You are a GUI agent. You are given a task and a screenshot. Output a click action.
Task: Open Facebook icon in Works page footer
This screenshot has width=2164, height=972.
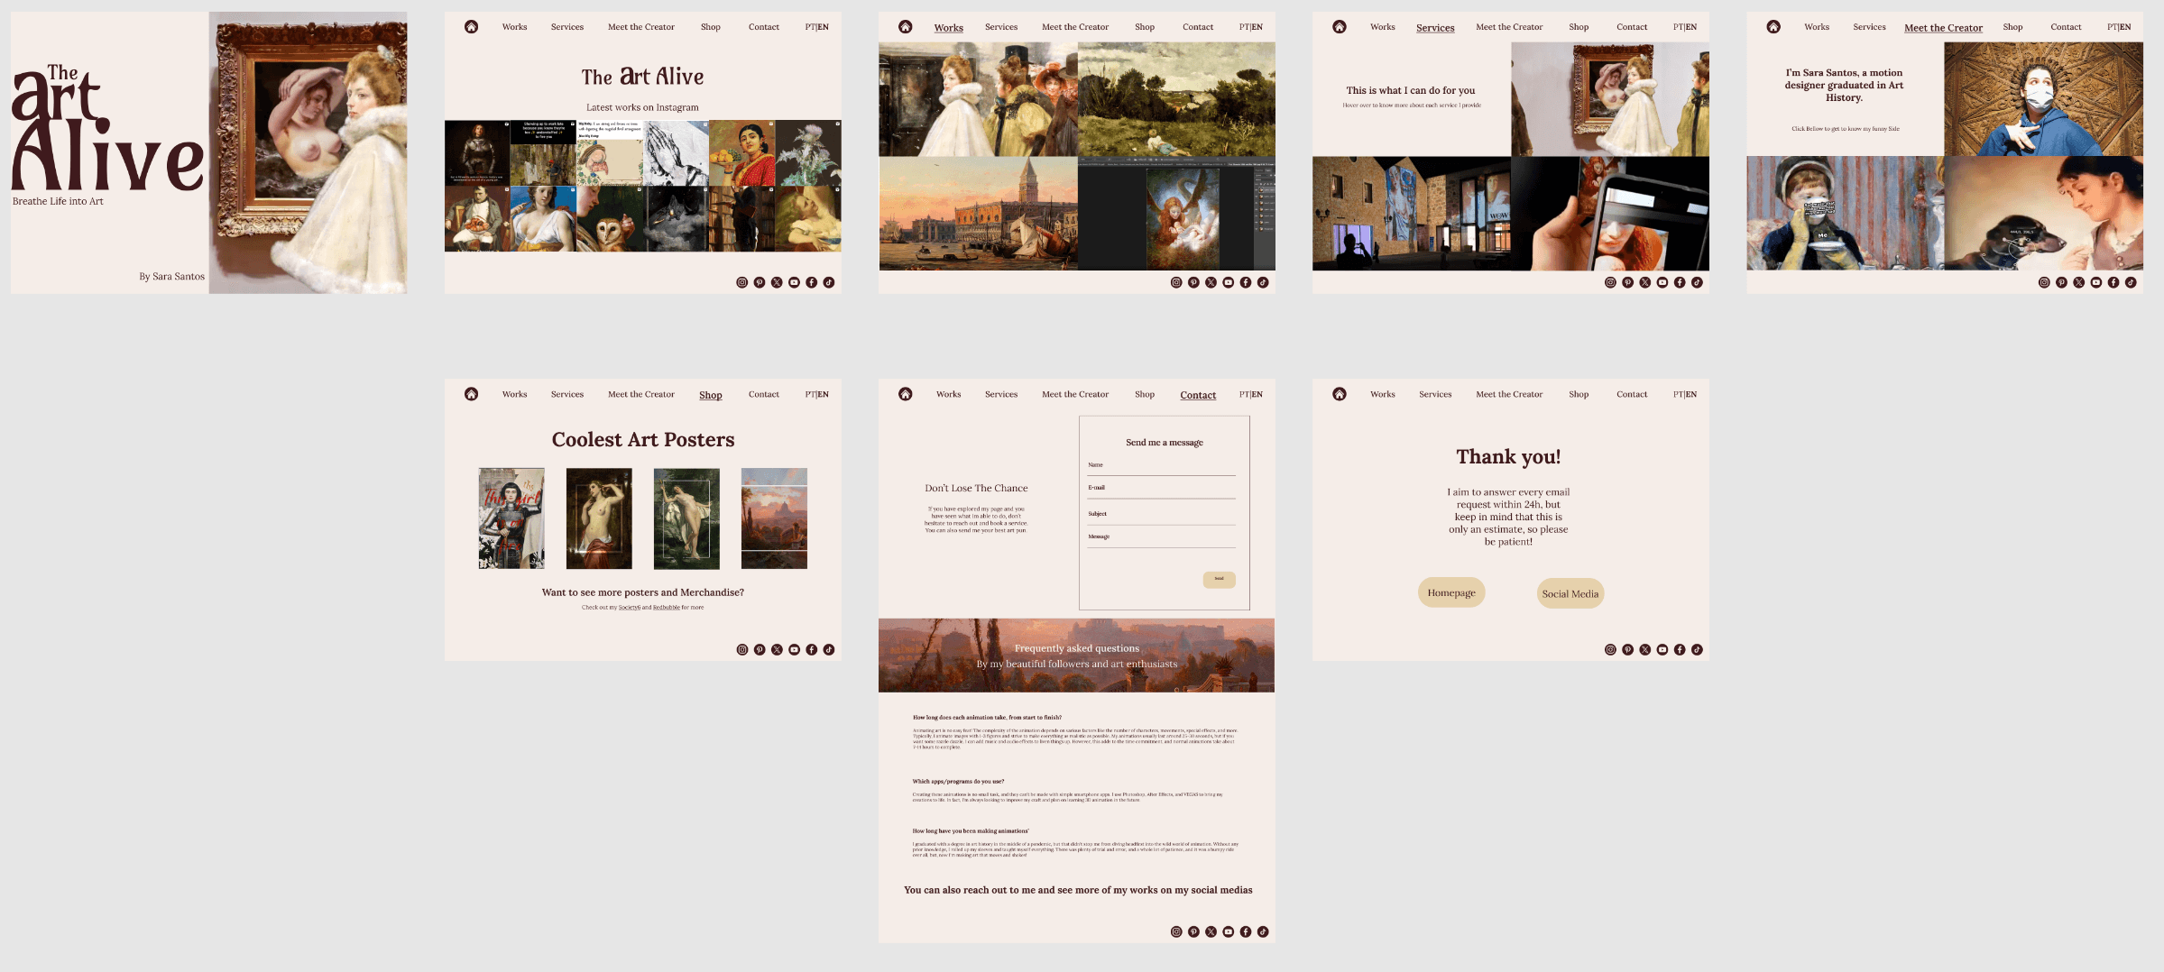tap(1246, 282)
